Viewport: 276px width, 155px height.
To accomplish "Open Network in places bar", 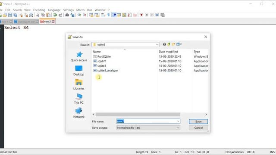I will (x=78, y=113).
